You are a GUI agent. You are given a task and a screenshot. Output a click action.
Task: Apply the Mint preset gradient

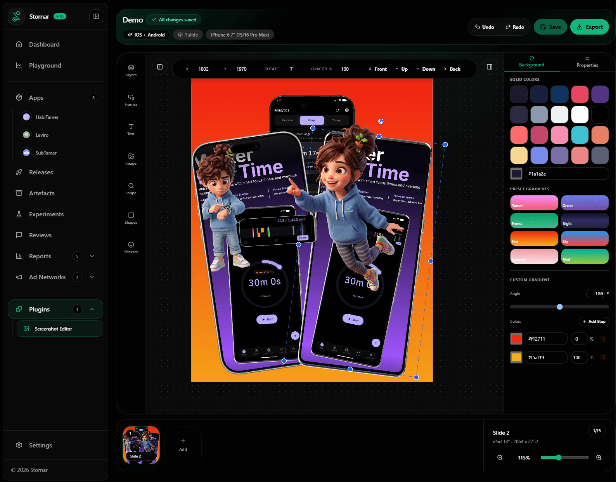585,256
